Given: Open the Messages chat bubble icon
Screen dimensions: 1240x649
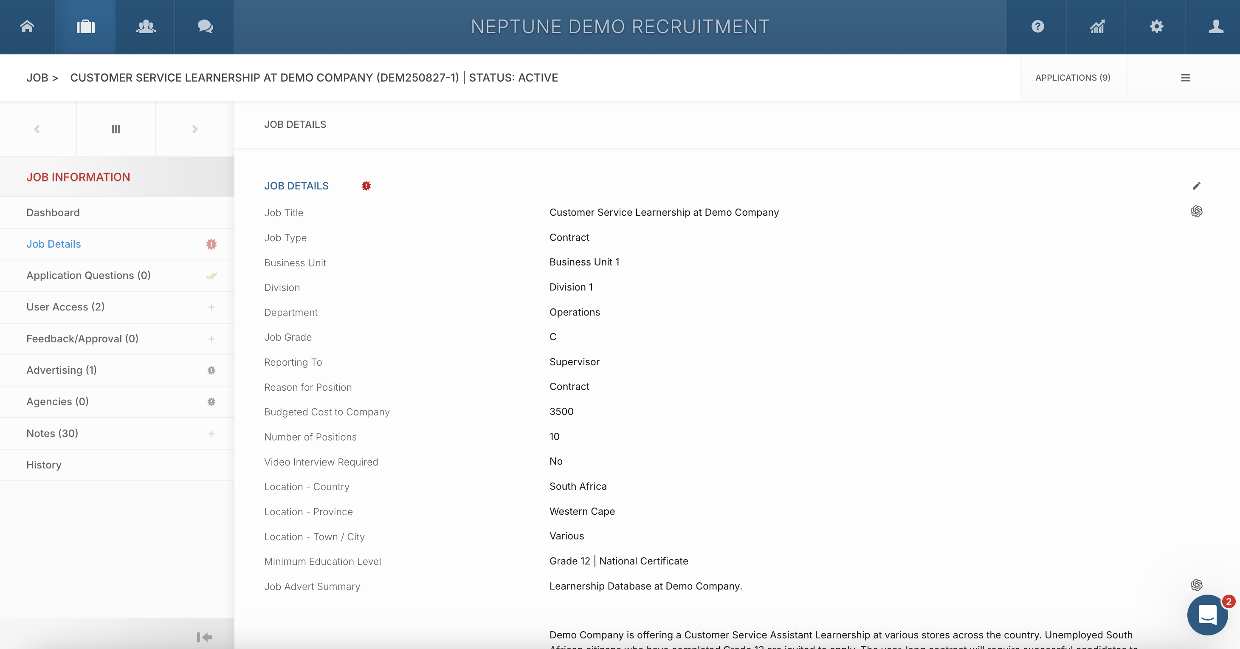Looking at the screenshot, I should 205,26.
